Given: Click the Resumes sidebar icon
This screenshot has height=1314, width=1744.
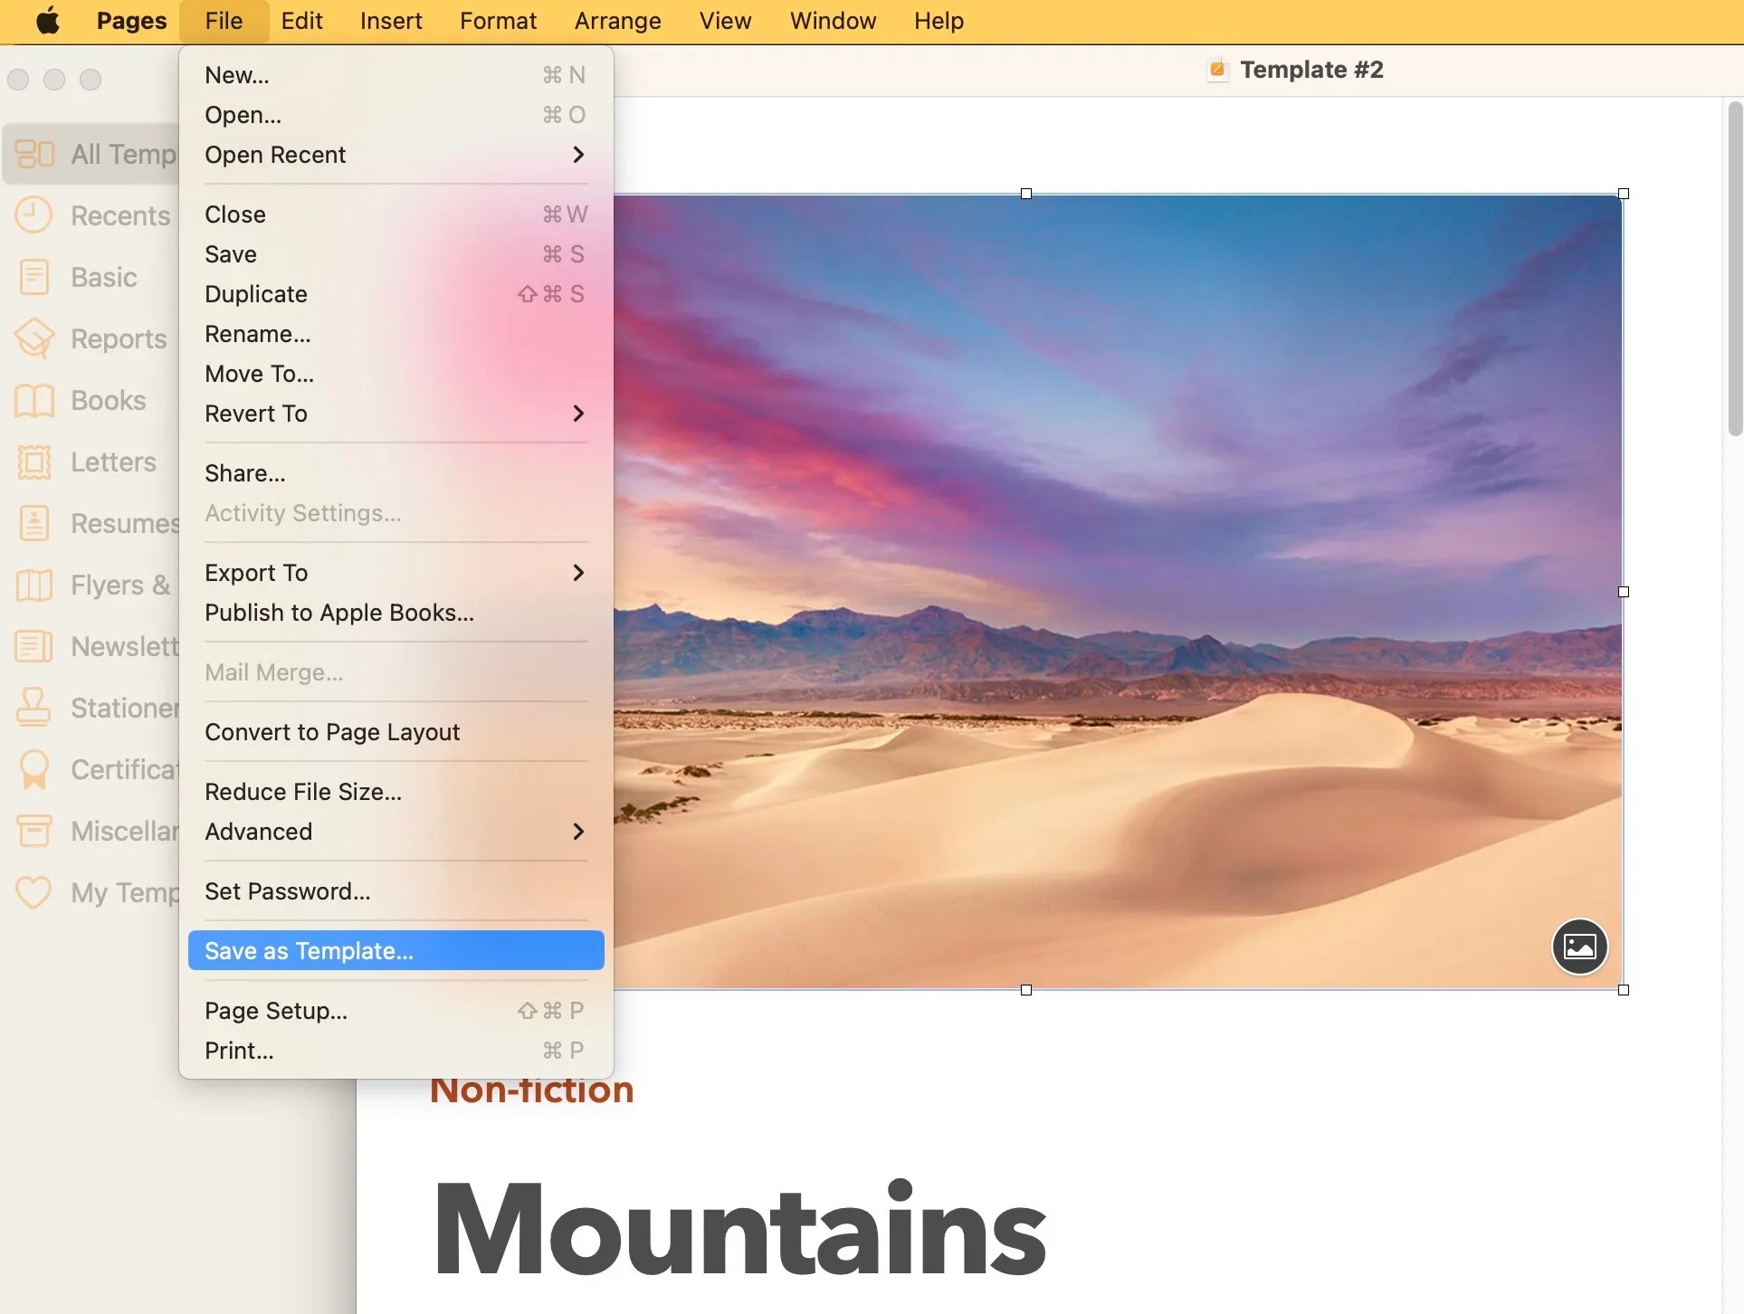Looking at the screenshot, I should [x=33, y=523].
